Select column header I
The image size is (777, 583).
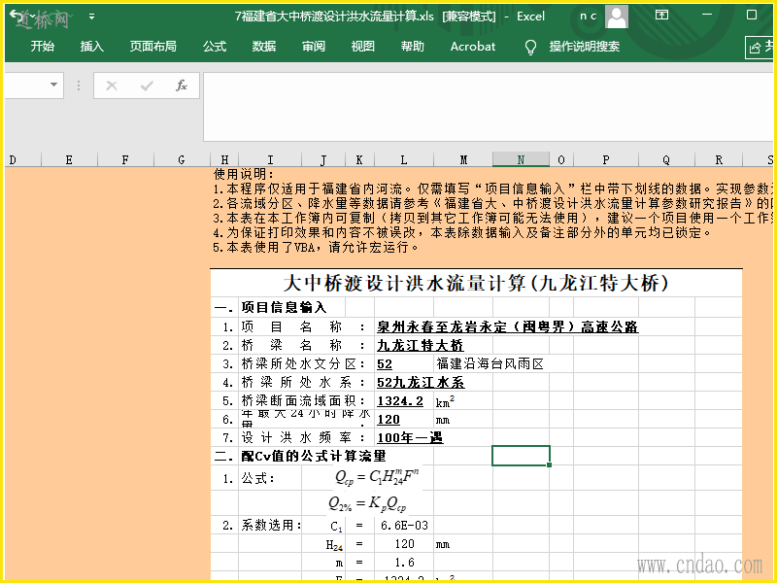point(270,159)
